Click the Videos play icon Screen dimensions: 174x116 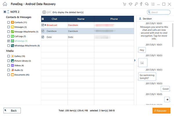12,66
